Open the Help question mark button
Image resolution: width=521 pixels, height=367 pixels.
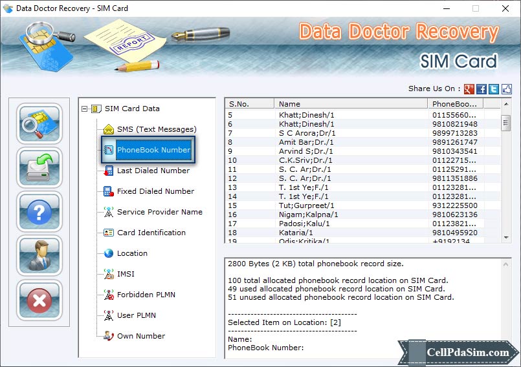(x=39, y=212)
